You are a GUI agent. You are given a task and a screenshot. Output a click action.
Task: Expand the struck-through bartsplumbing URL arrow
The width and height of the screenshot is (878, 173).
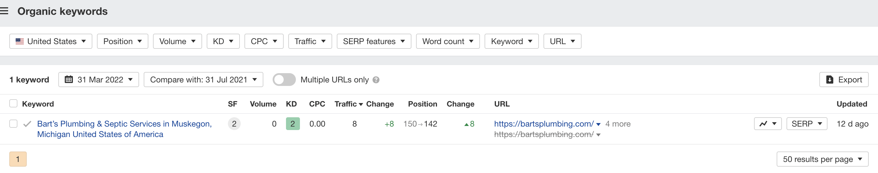pos(598,135)
